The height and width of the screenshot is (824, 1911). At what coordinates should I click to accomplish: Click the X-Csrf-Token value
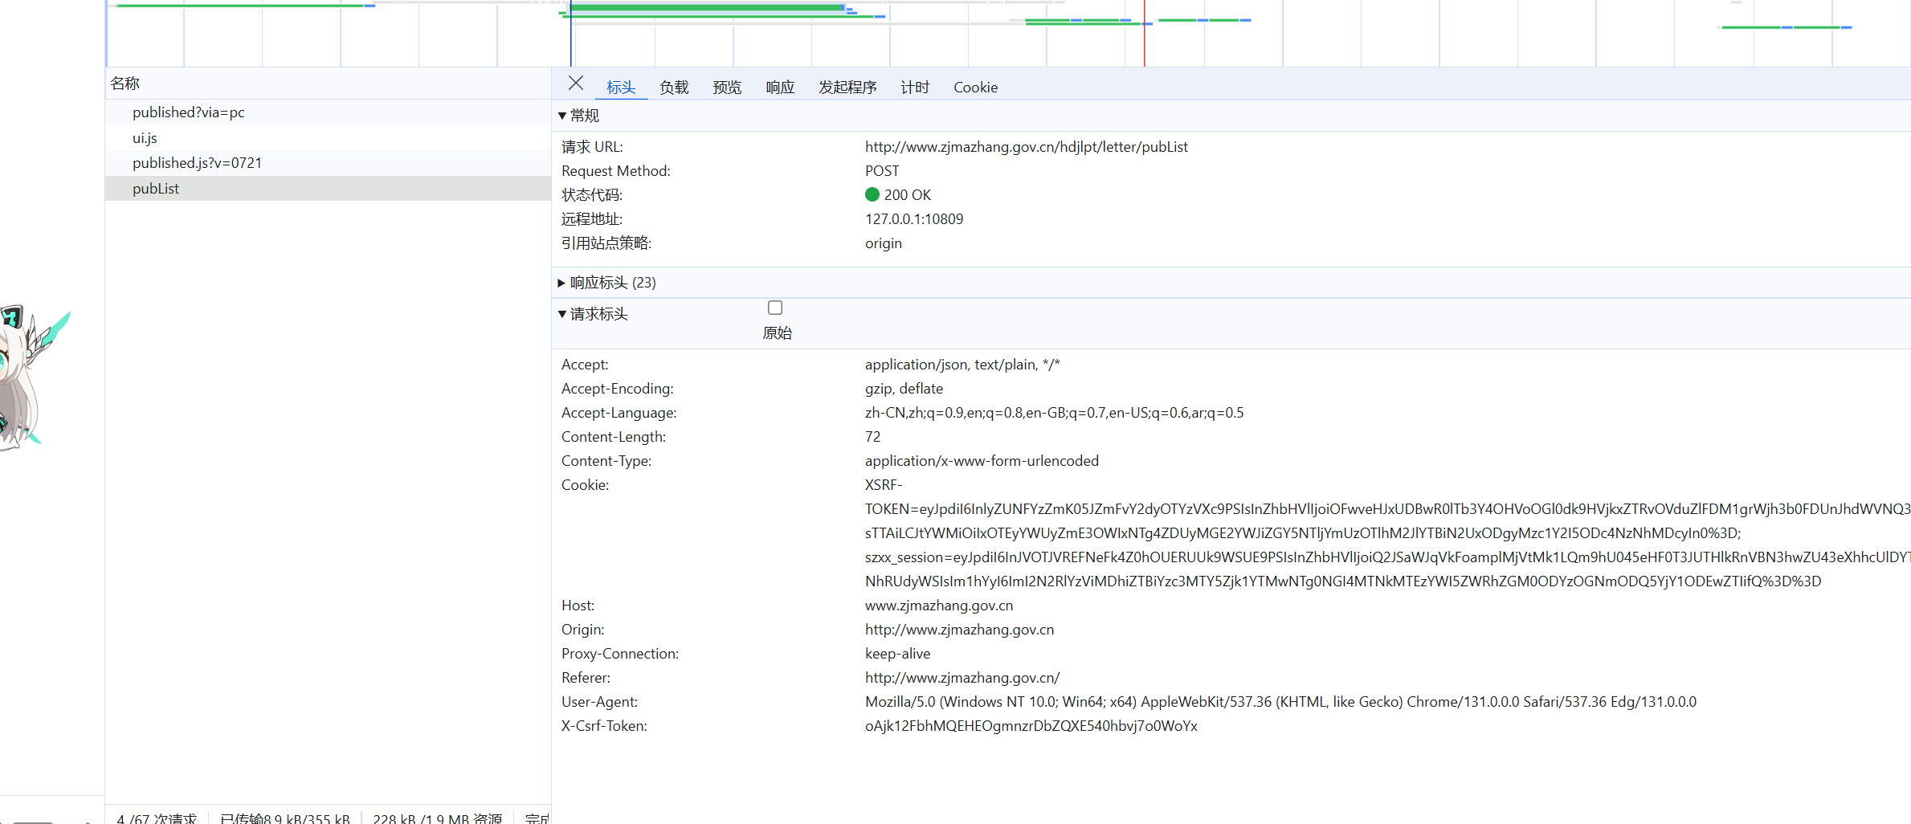1031,726
